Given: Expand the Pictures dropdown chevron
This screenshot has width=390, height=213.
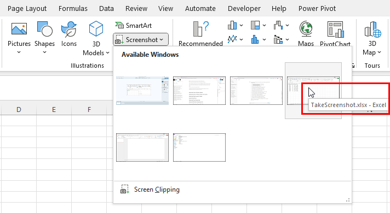Looking at the screenshot, I should (x=19, y=52).
